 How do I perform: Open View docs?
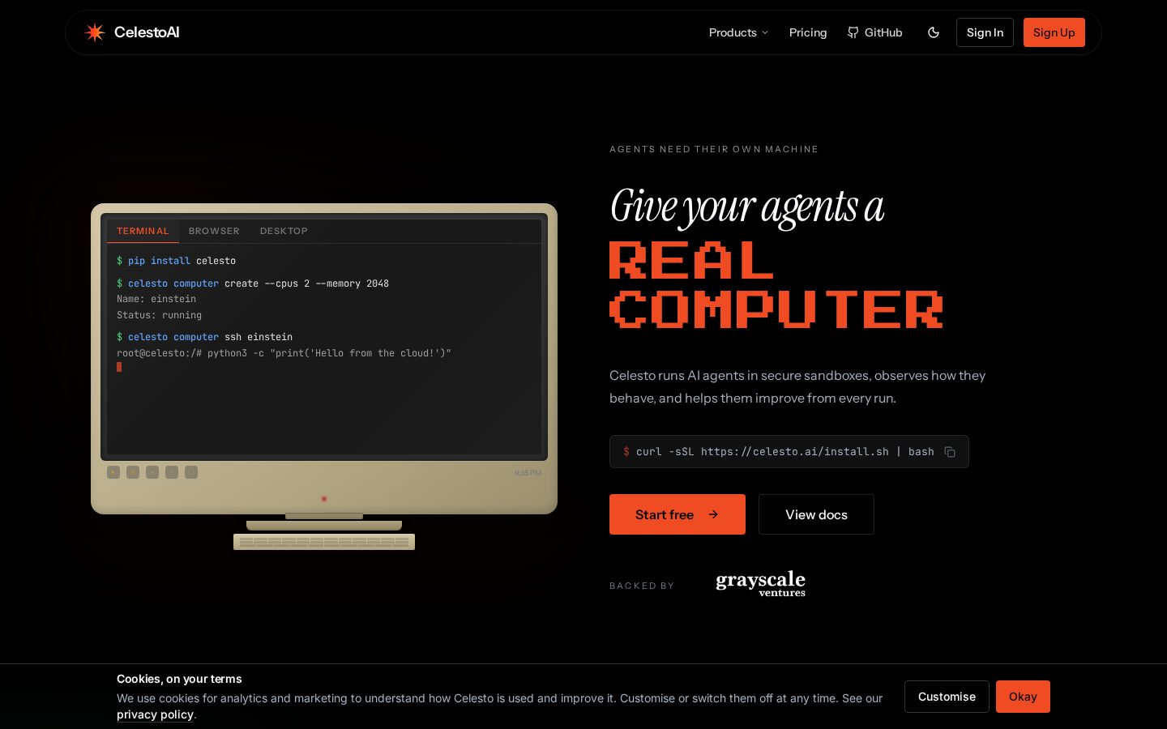tap(816, 514)
